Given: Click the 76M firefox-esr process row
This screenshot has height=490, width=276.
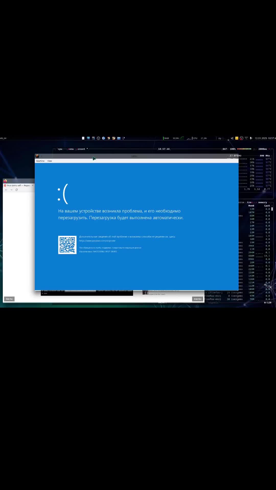Looking at the screenshot, I should 237,299.
